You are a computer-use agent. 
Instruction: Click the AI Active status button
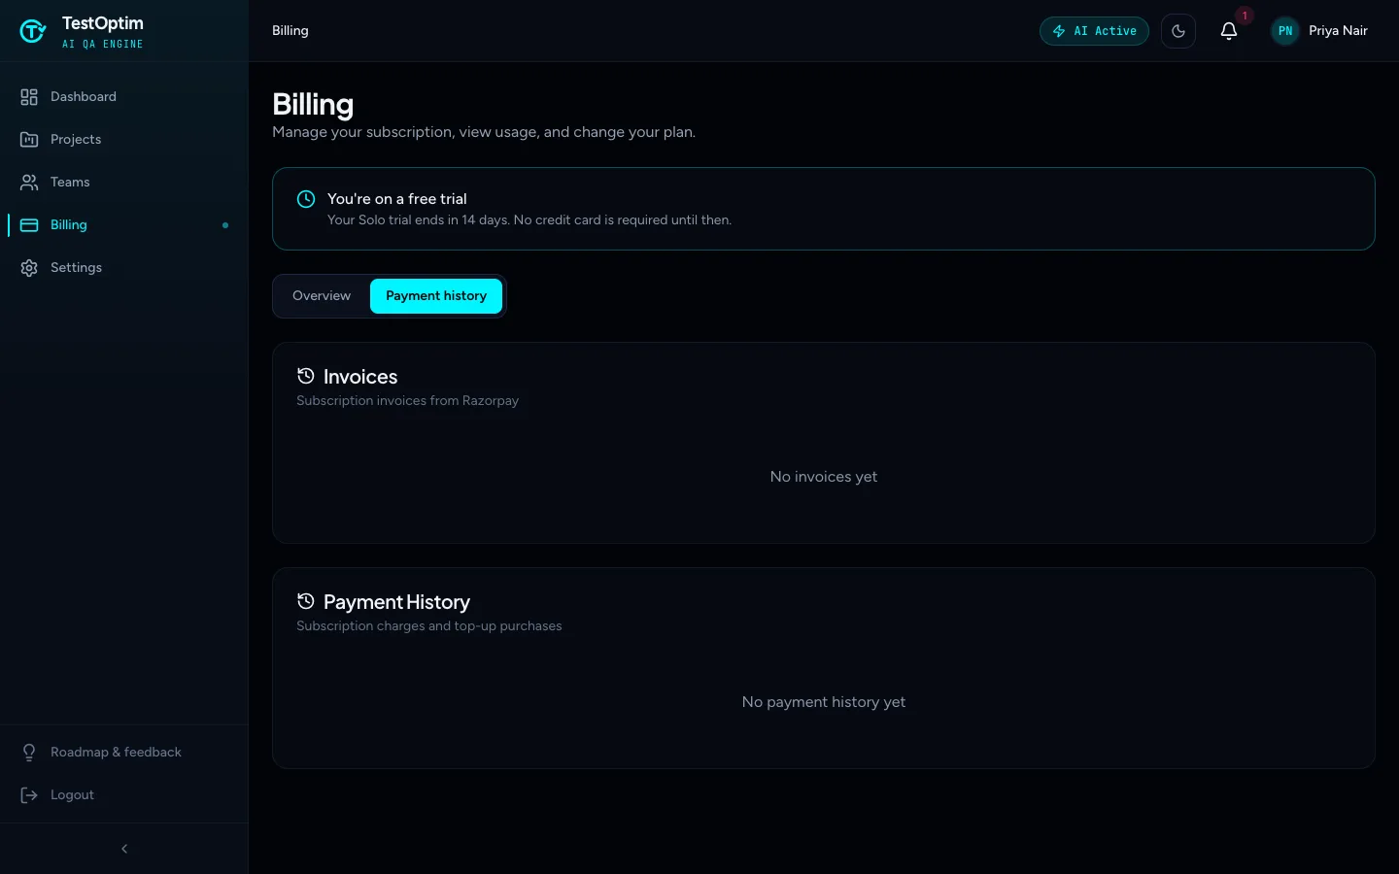pyautogui.click(x=1094, y=31)
